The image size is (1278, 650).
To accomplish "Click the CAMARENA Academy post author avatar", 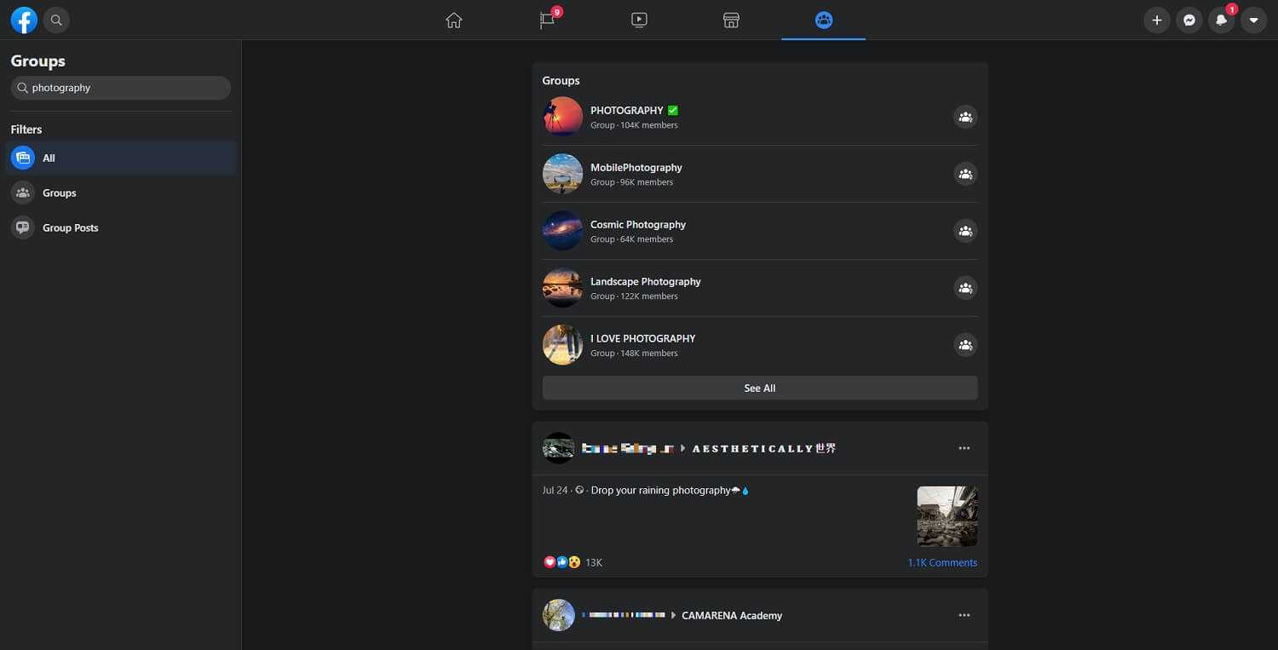I will click(x=559, y=615).
